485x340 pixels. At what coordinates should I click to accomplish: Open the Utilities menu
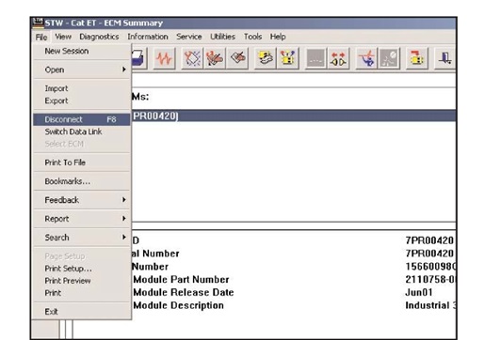[222, 37]
